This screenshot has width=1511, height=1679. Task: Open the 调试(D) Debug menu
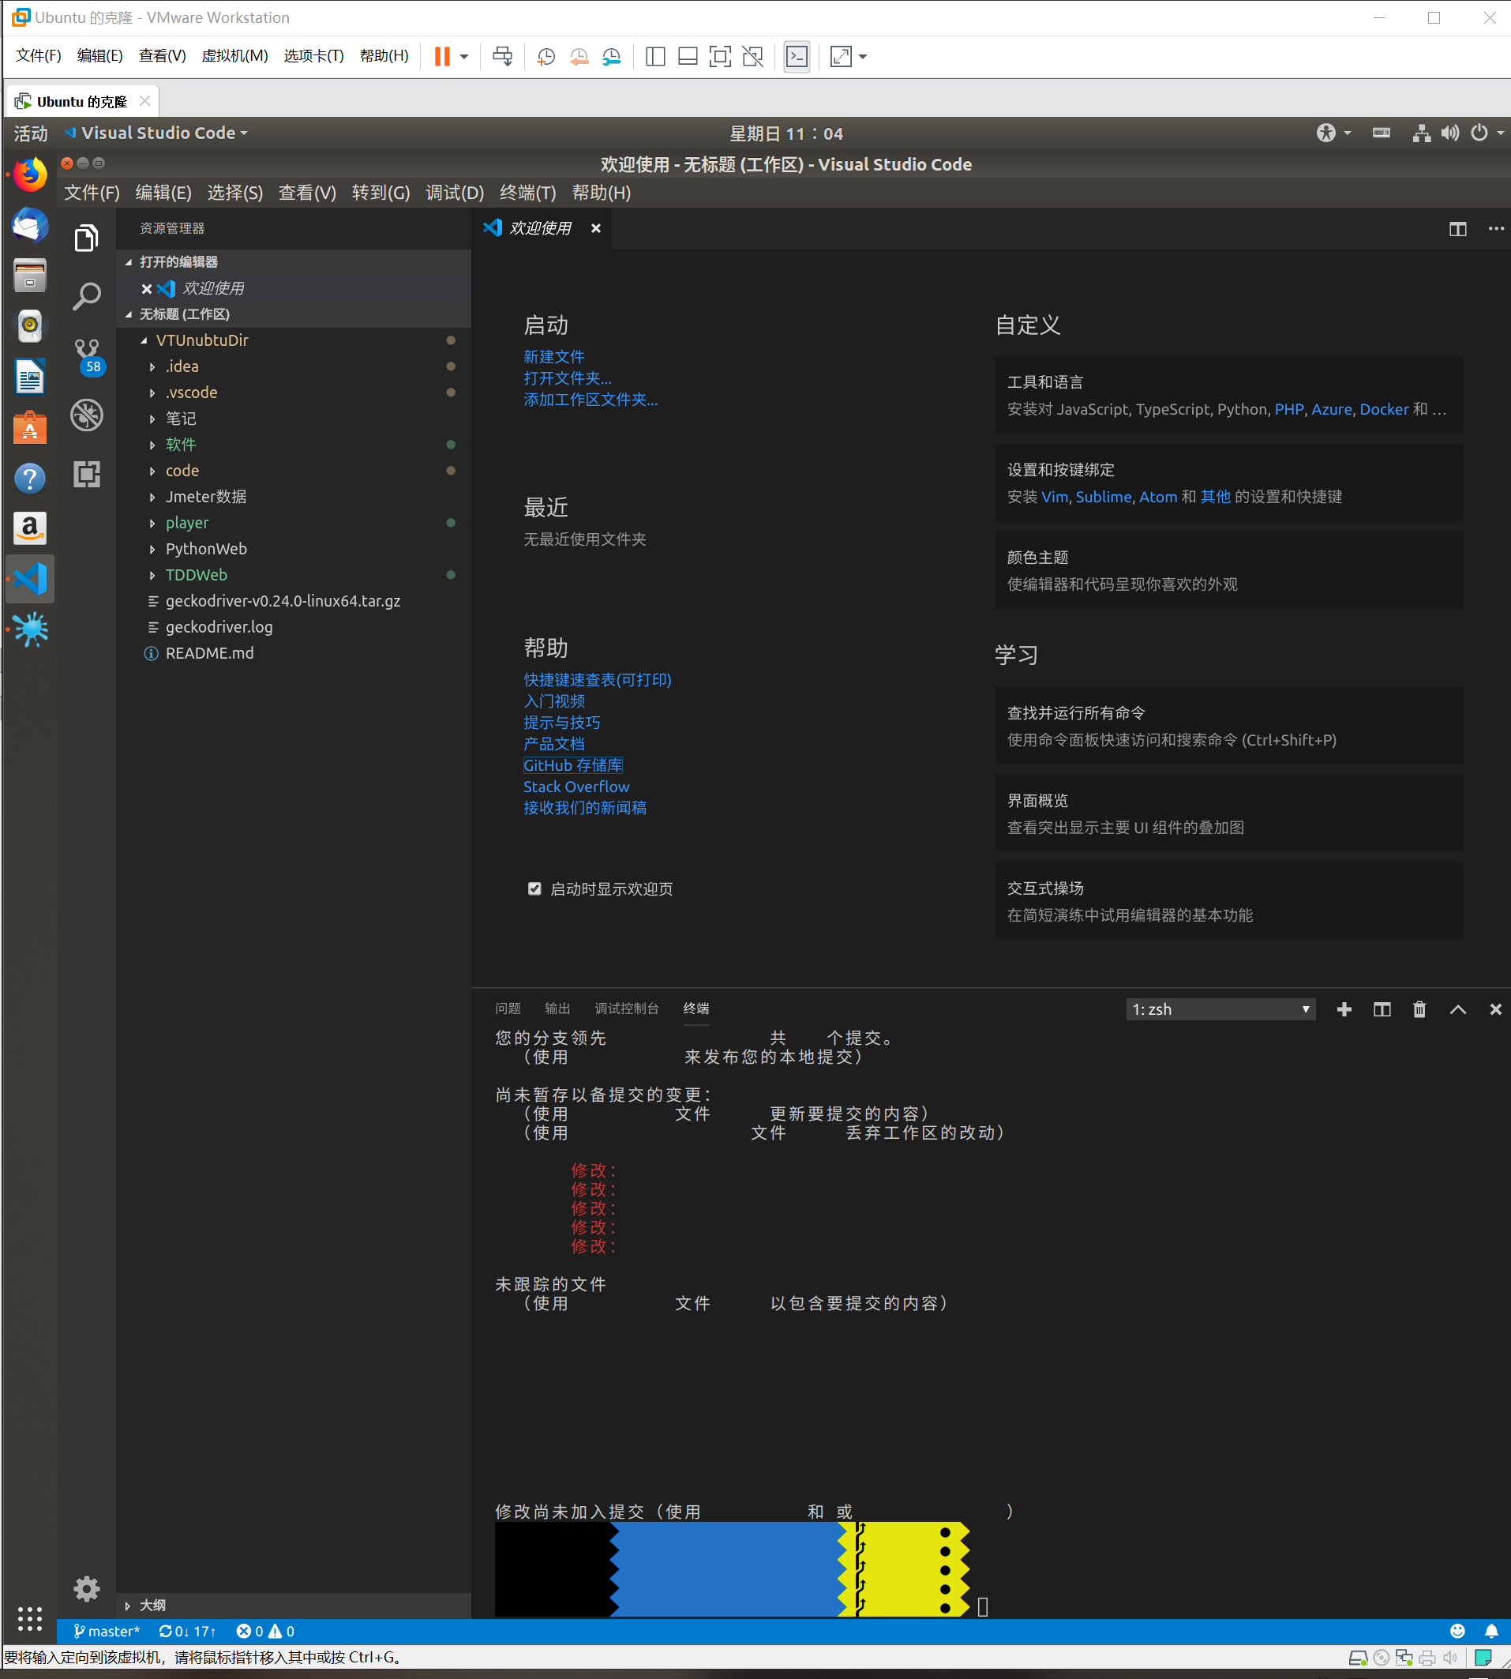pos(454,193)
